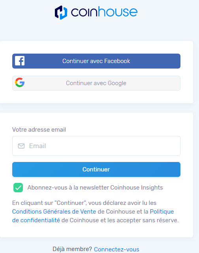
Task: Click the 'Votre adresse email' label
Action: tap(39, 130)
